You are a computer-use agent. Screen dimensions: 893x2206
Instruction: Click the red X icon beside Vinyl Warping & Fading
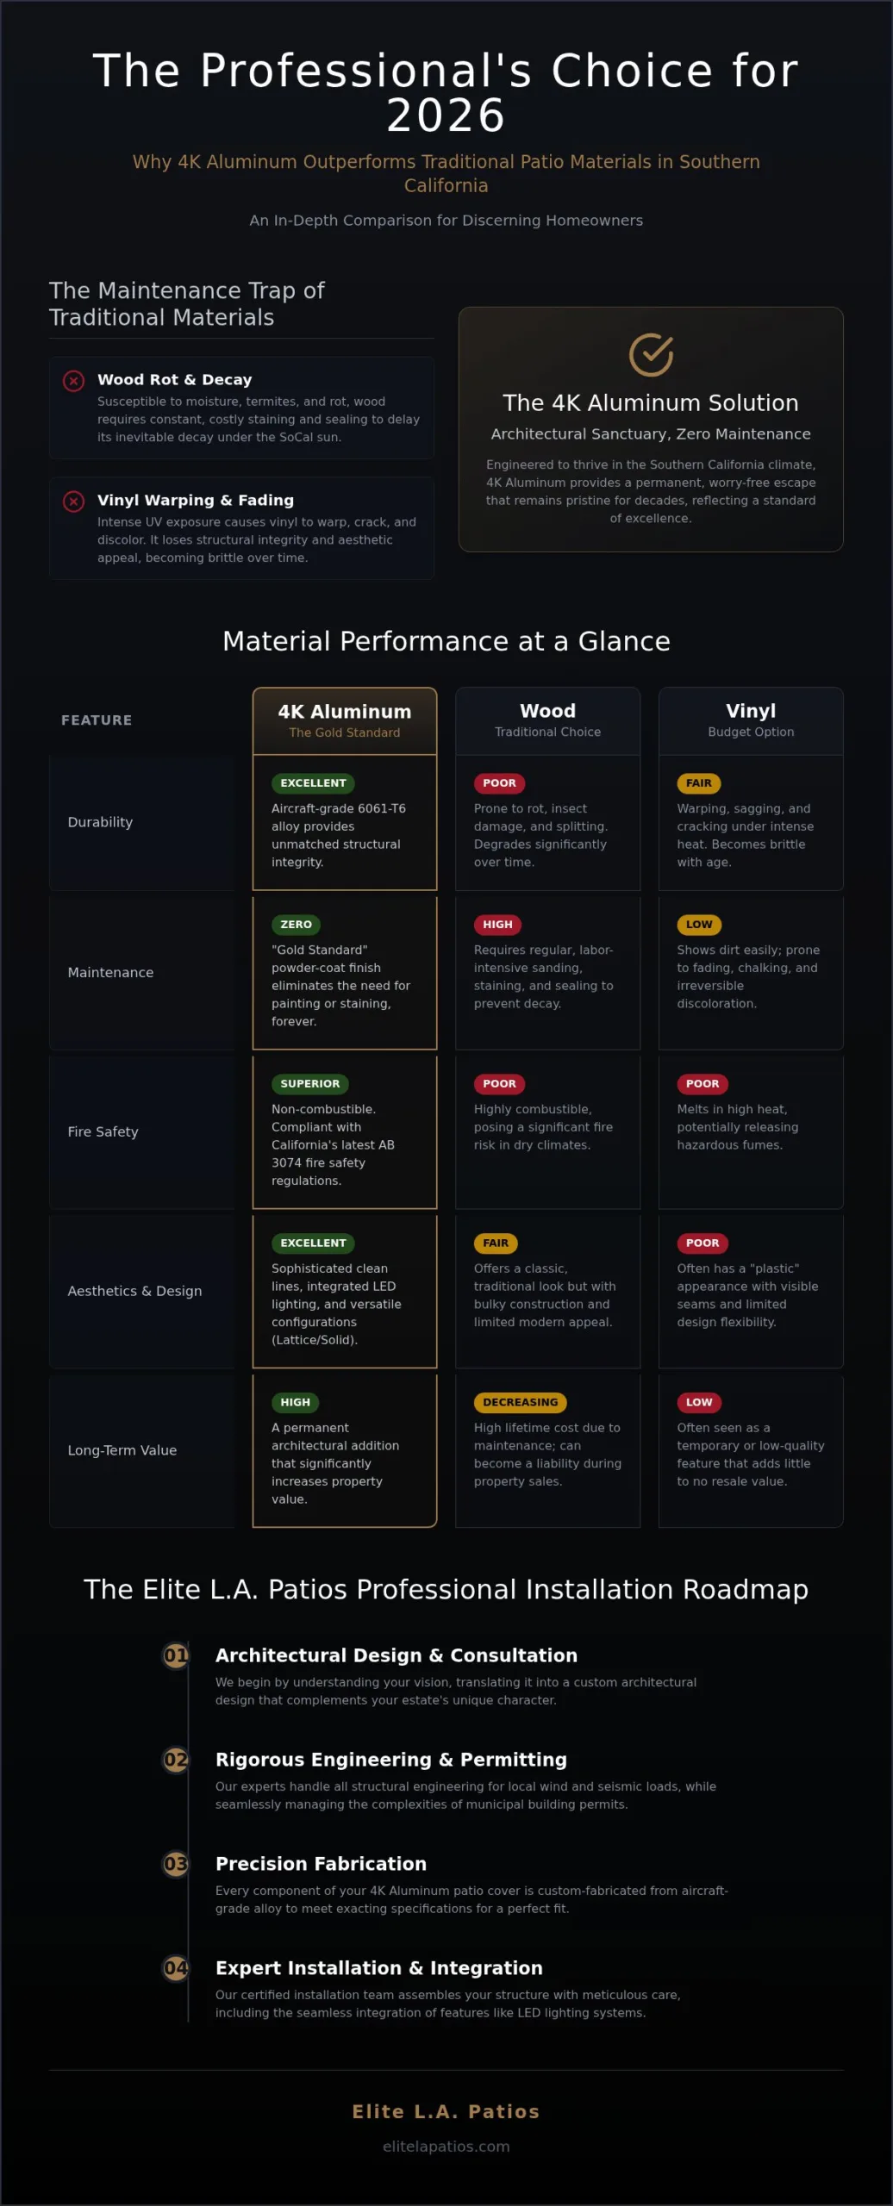click(x=74, y=501)
